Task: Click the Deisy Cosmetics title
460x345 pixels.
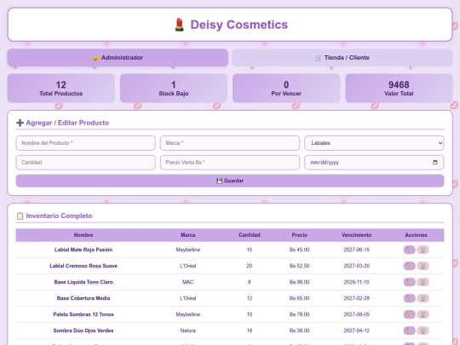Action: click(239, 25)
